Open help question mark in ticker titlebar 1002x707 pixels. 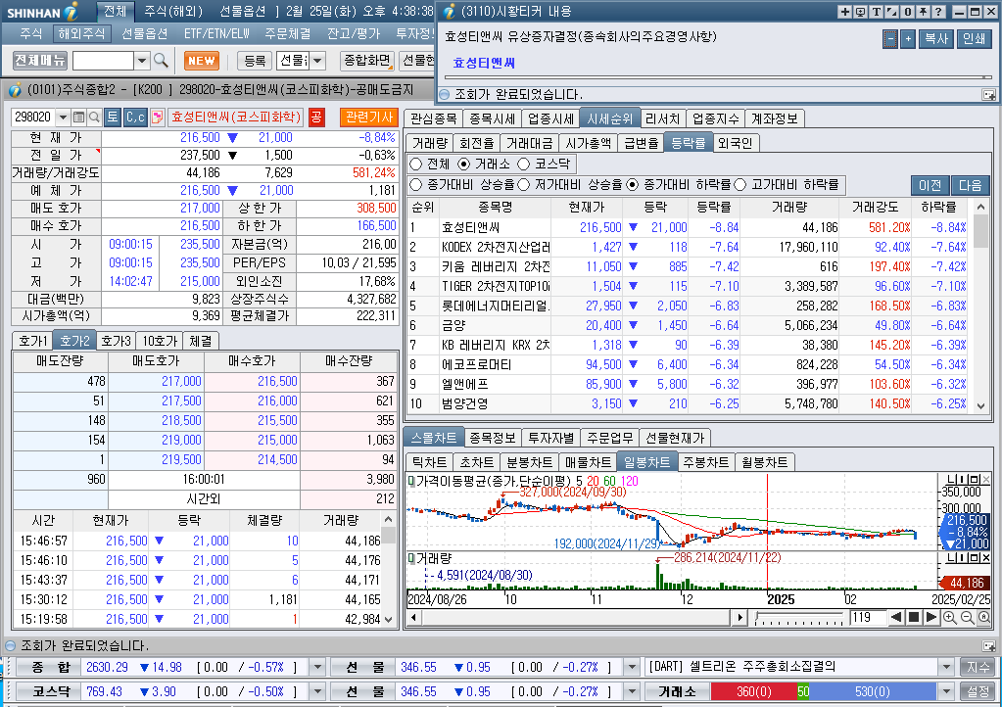(x=938, y=12)
